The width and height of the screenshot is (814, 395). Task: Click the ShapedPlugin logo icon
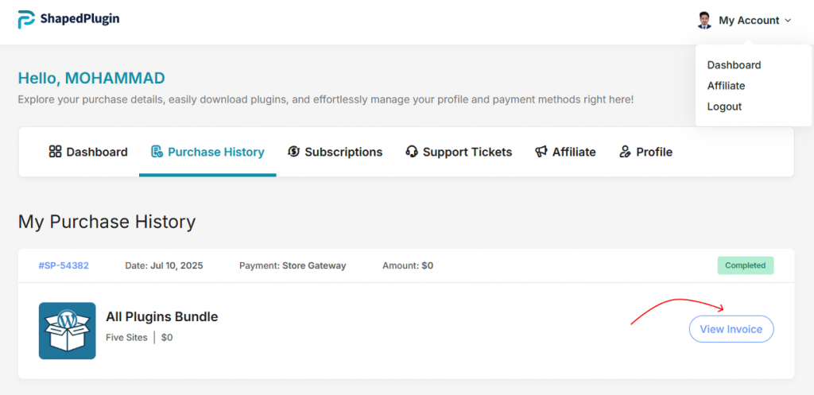tap(27, 19)
